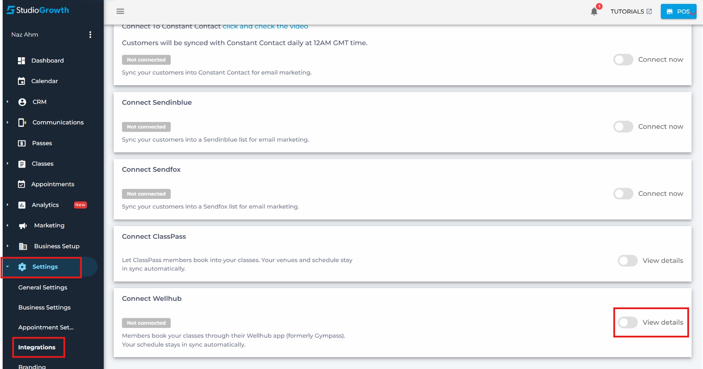The height and width of the screenshot is (369, 703).
Task: Toggle the Sendinblue connect switch
Action: click(x=623, y=127)
